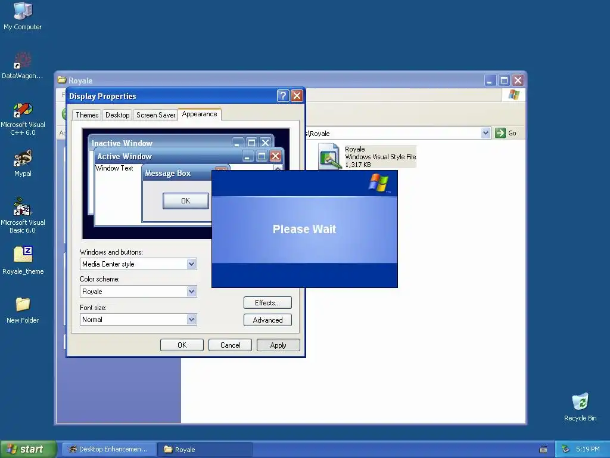Click the Royale file name text
Image resolution: width=610 pixels, height=458 pixels.
point(355,149)
